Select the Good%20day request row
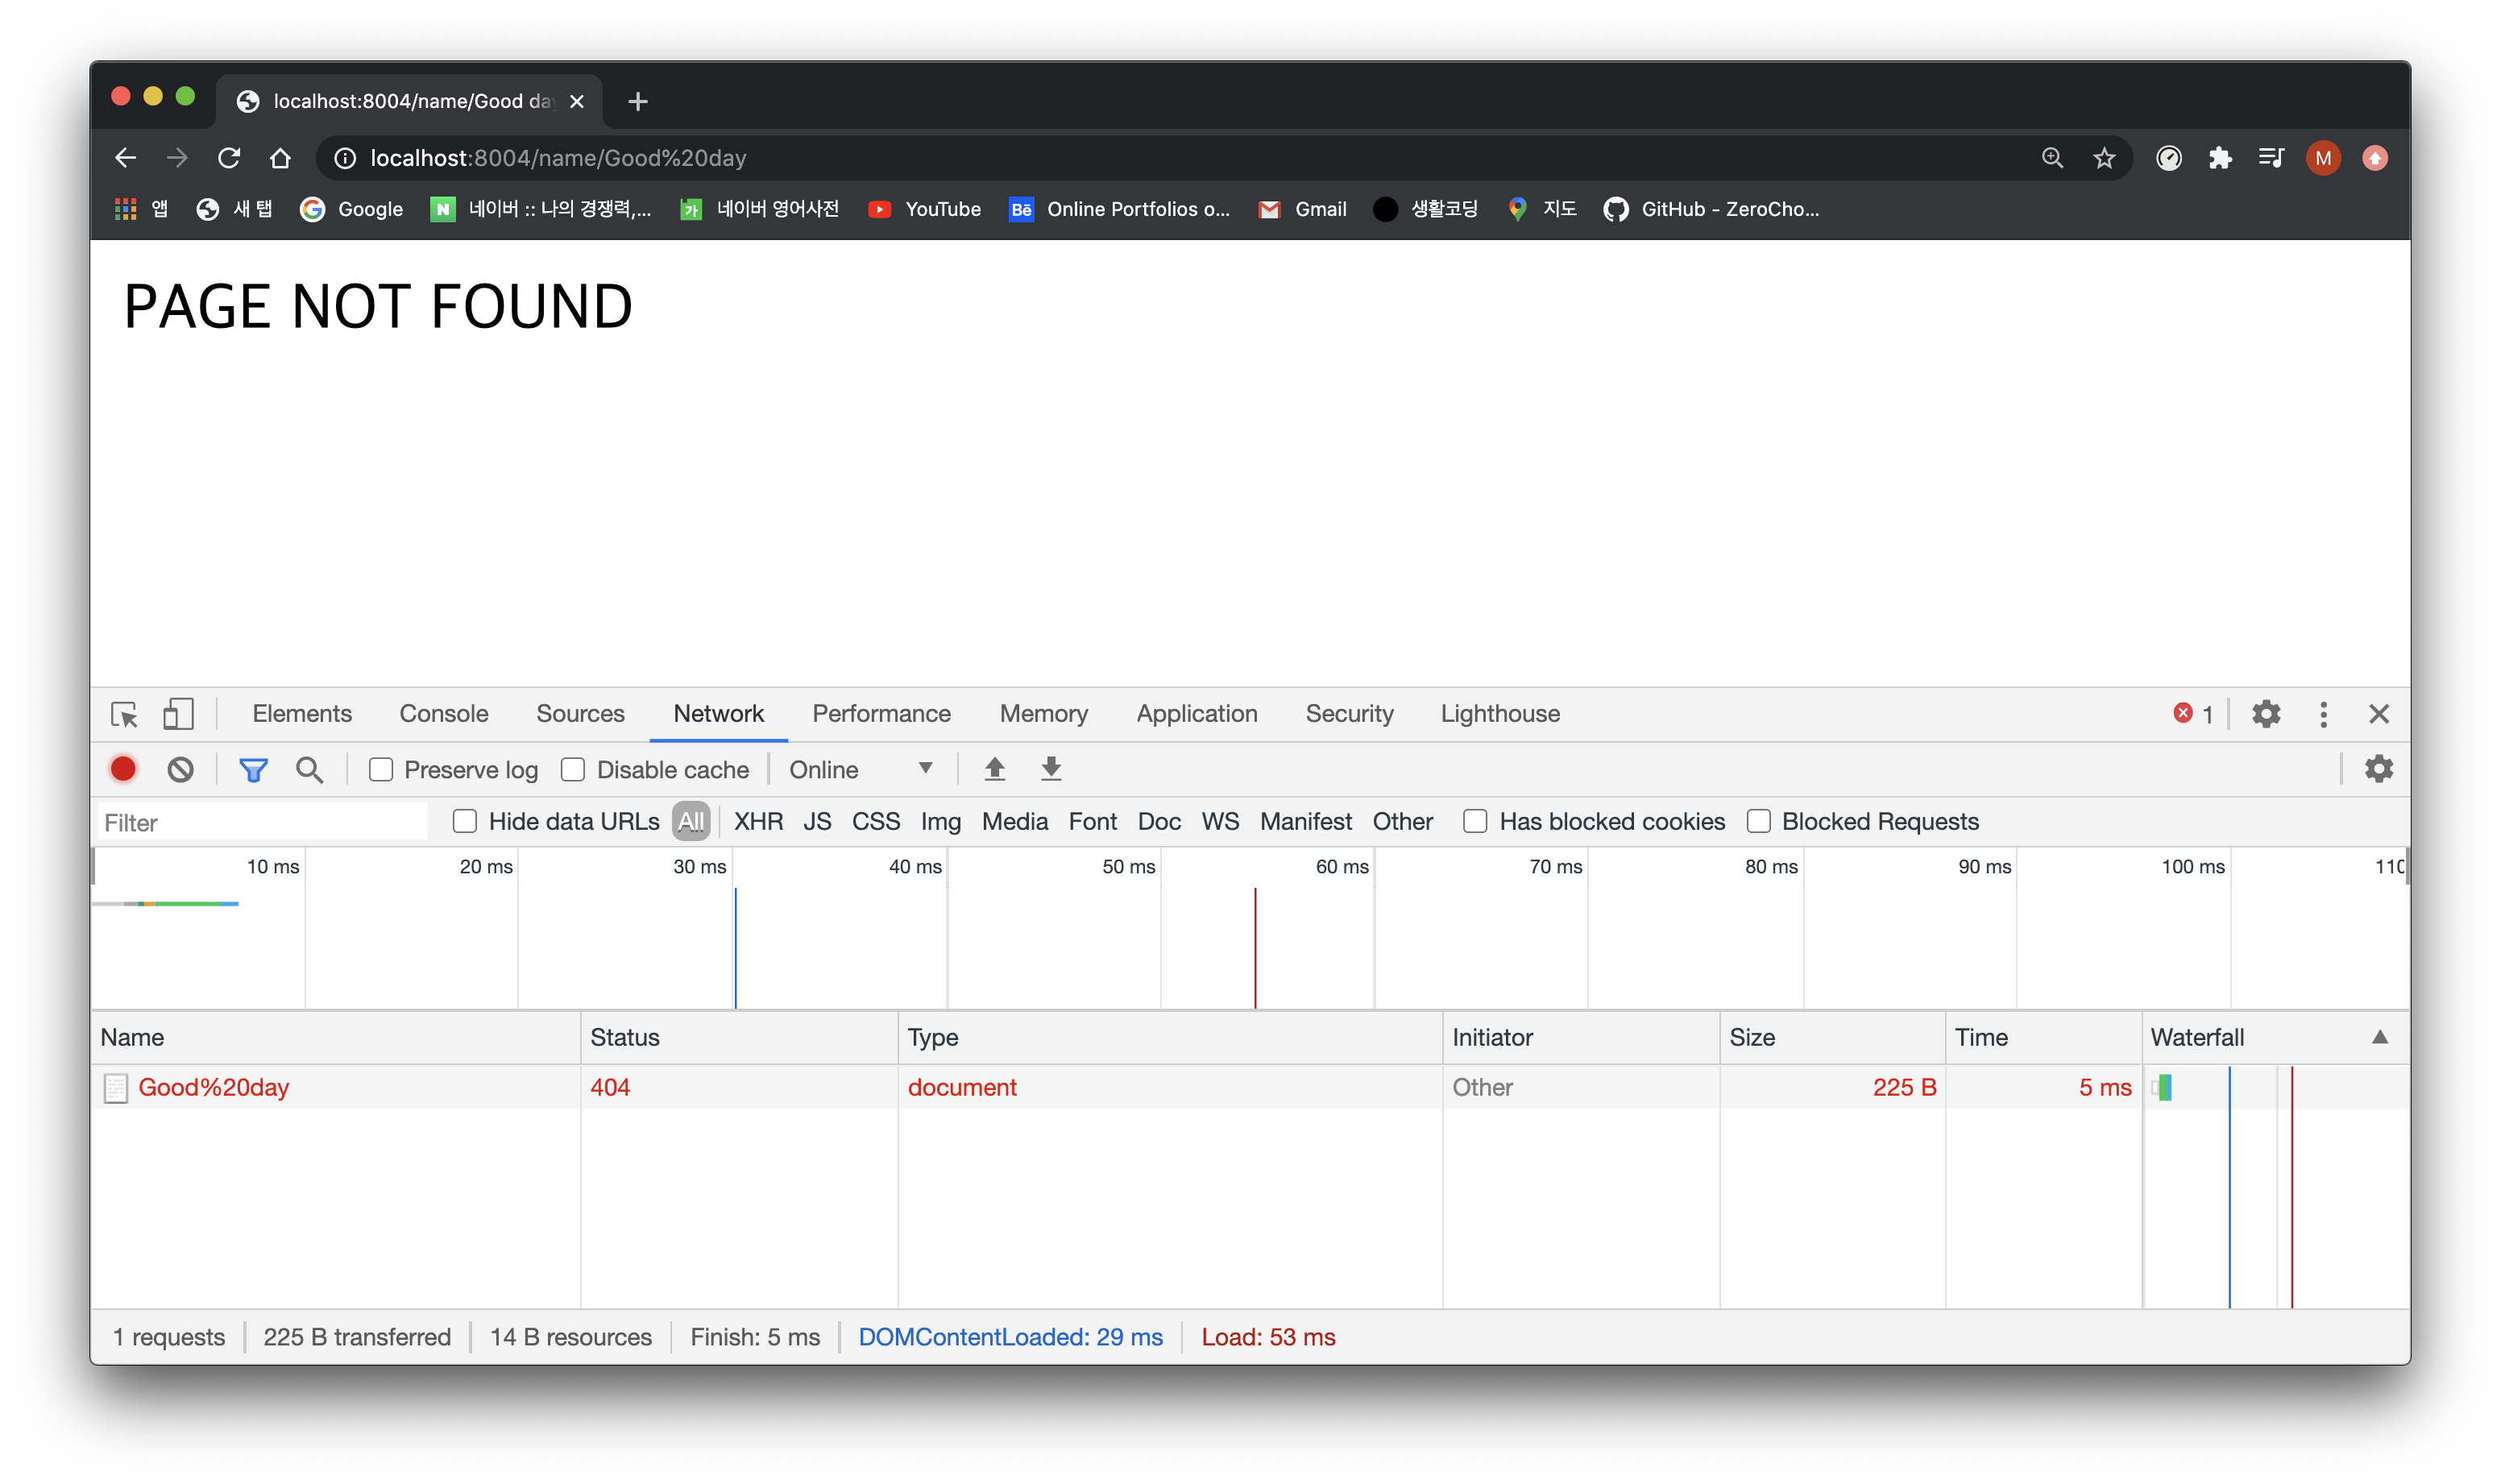The image size is (2501, 1484). 213,1087
